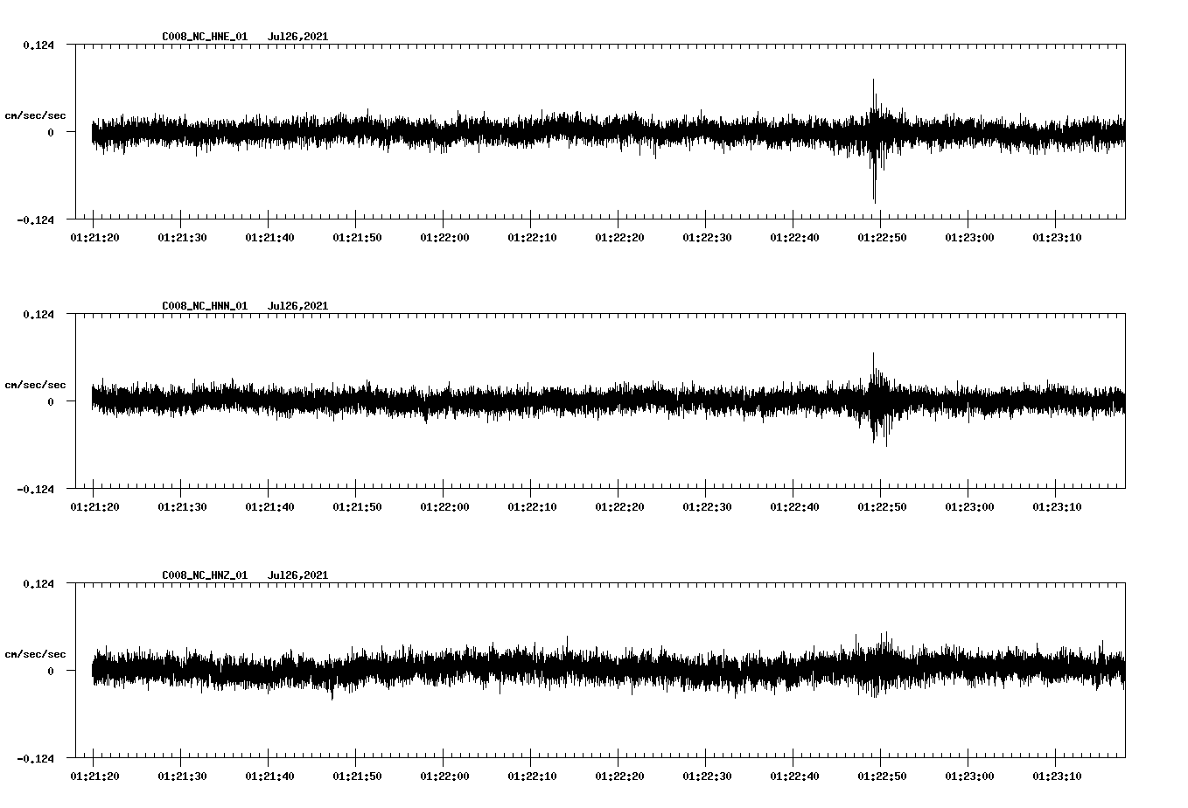Click the cm/sec/sec label on the middle plot
This screenshot has width=1188, height=808.
[36, 384]
